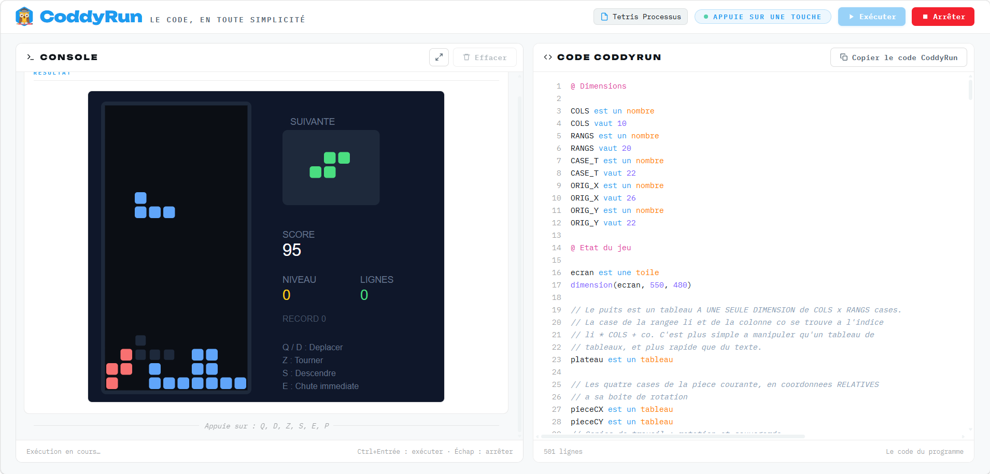Image resolution: width=990 pixels, height=474 pixels.
Task: Place cursor on 'plateau est un tableau' line
Action: [621, 360]
